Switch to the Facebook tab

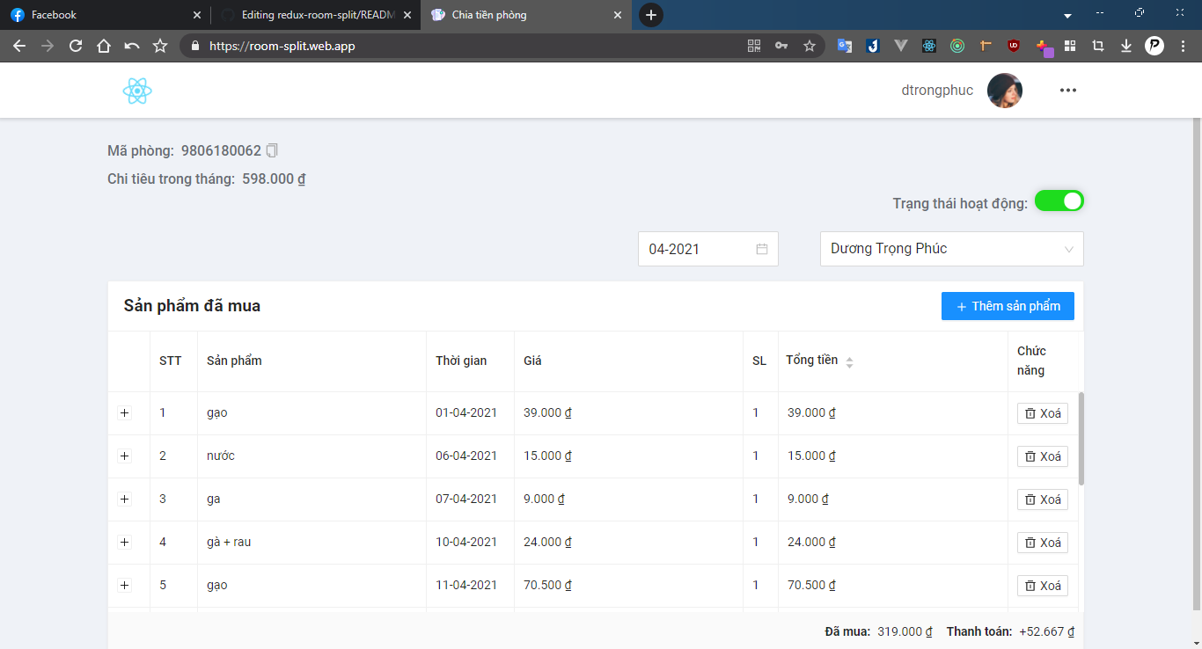[106, 15]
